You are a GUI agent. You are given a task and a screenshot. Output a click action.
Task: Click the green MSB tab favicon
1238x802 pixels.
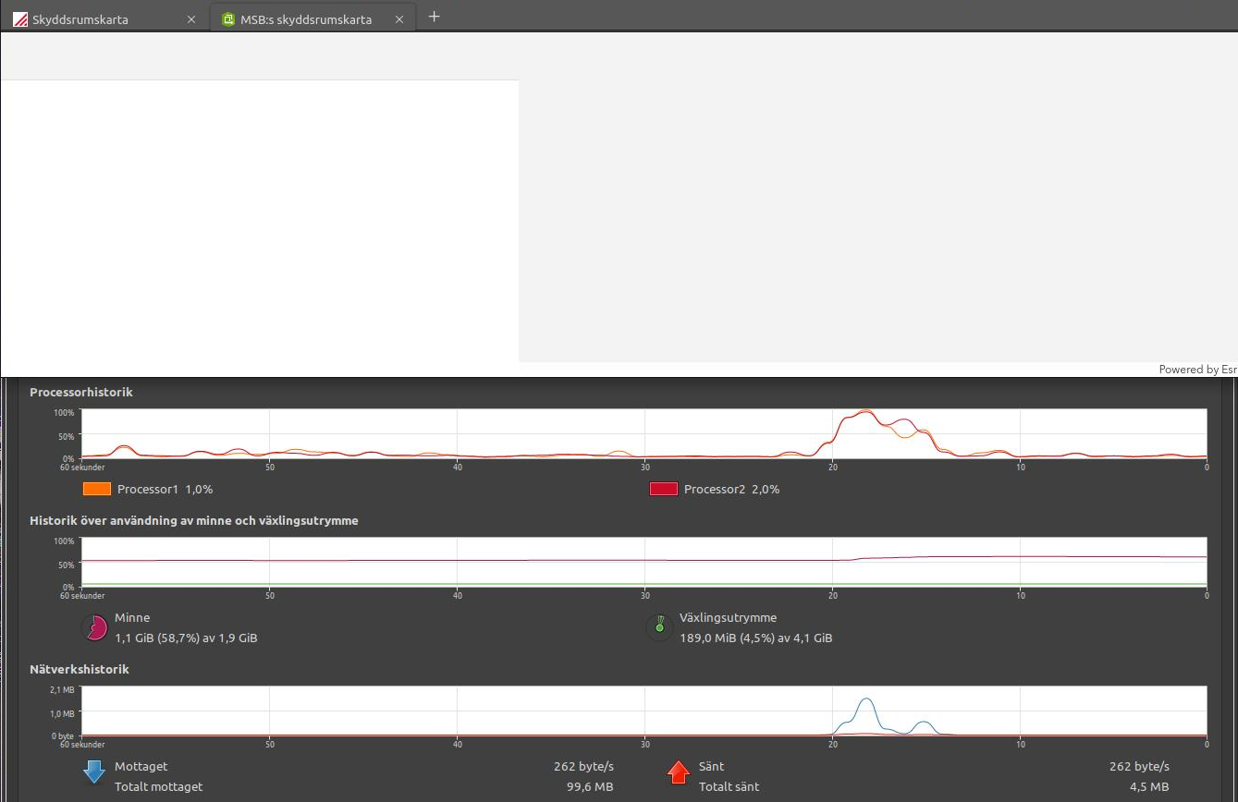point(228,19)
